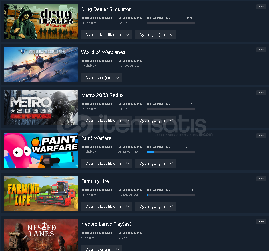
Task: Open the World of Warplanes cover image
Action: (41, 65)
